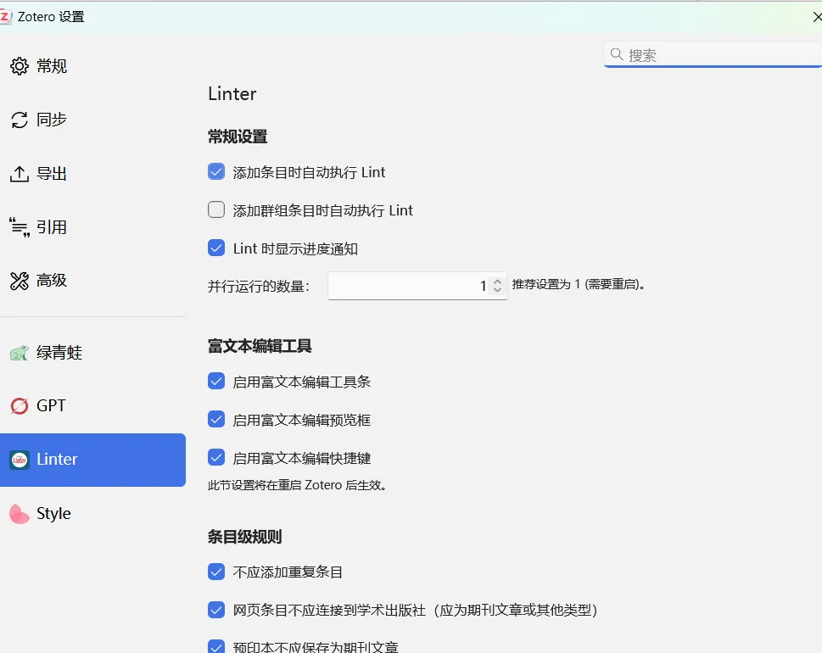Viewport: 822px width, 653px height.
Task: Decrease 并行运行的数量 with down arrow
Action: click(x=497, y=289)
